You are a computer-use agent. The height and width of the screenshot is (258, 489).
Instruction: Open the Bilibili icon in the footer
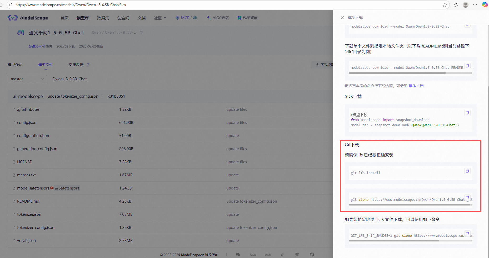253,255
